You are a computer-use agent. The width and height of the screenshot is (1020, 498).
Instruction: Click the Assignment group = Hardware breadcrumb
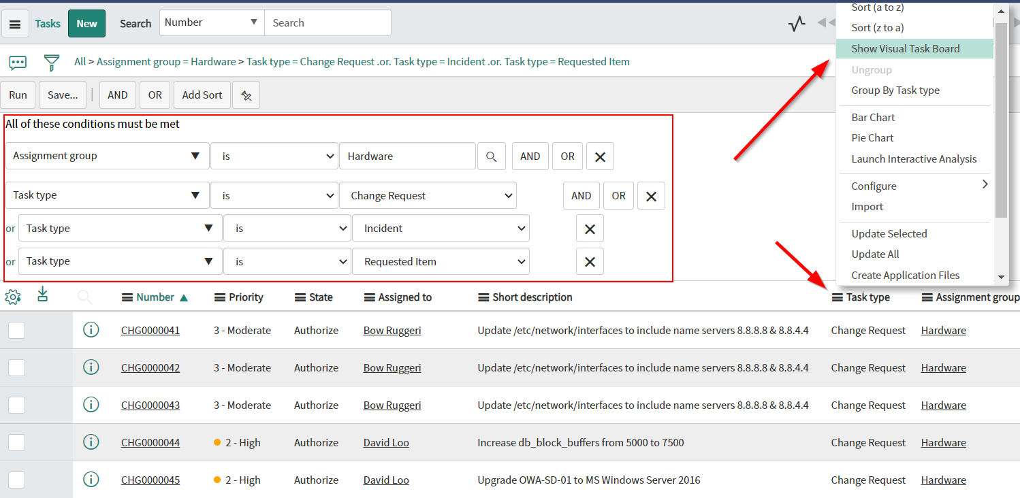pos(166,62)
